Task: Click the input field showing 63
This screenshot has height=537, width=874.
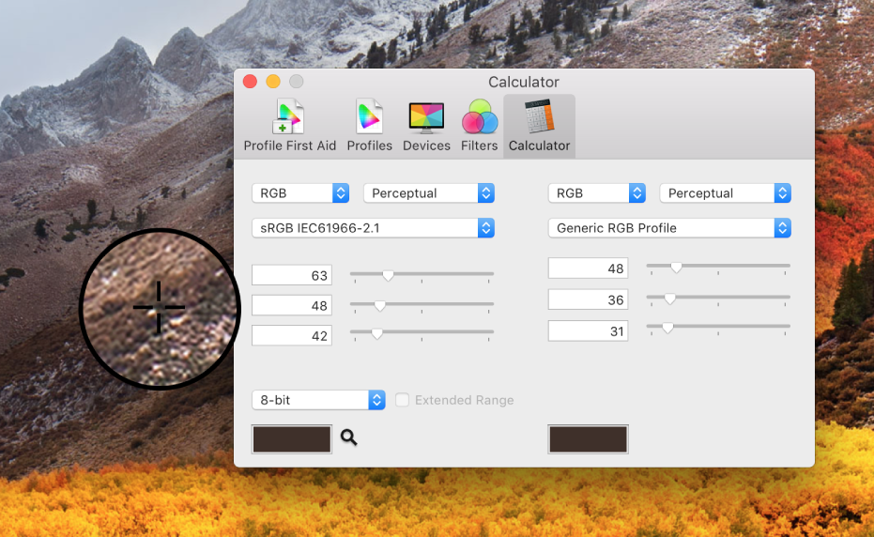Action: [x=292, y=275]
